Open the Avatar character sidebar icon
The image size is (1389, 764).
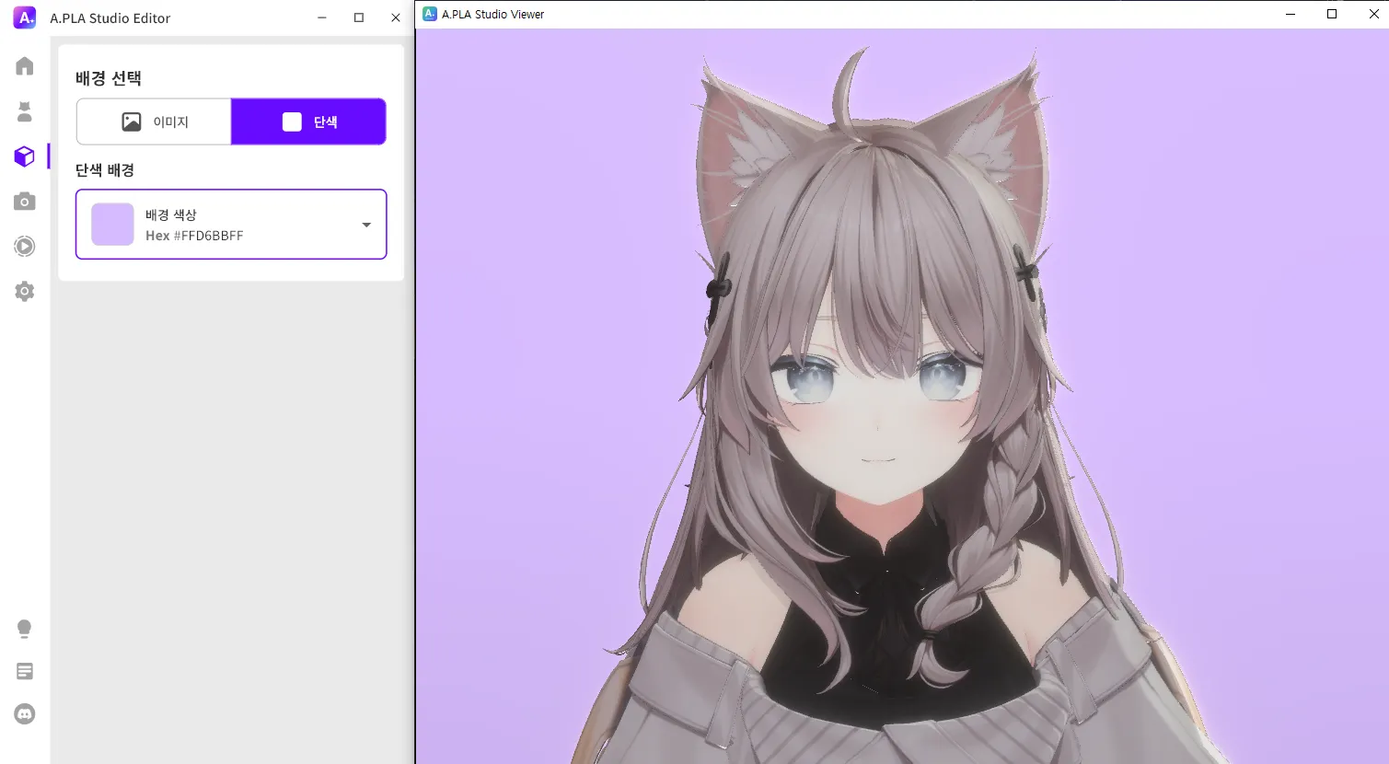pyautogui.click(x=25, y=111)
